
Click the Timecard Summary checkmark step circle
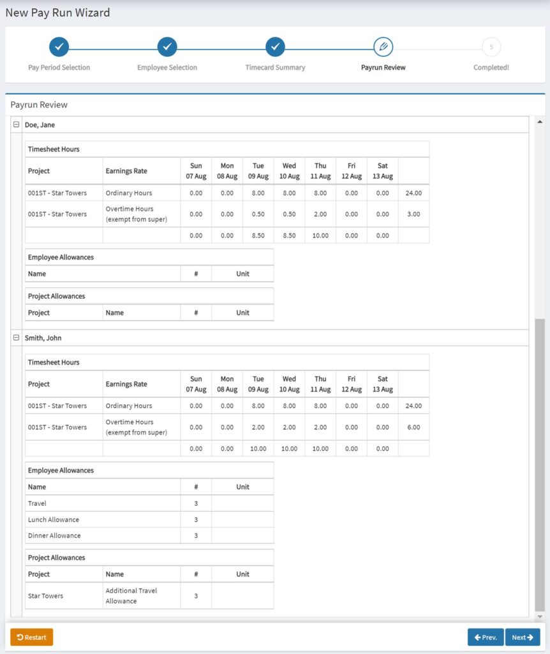275,47
